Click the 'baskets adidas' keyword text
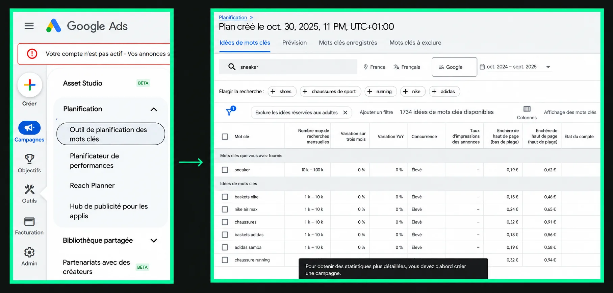Image resolution: width=613 pixels, height=293 pixels. click(x=249, y=235)
